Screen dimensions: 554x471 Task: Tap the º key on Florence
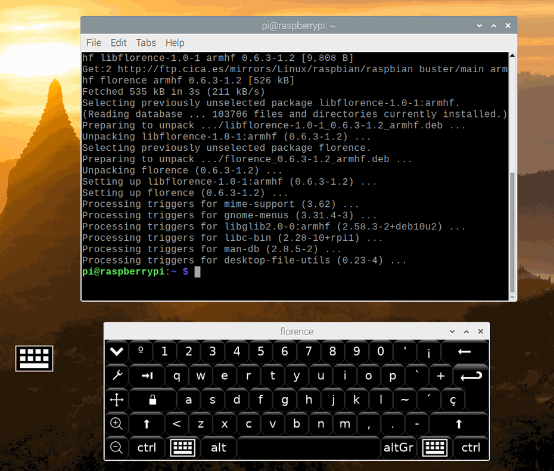(141, 352)
